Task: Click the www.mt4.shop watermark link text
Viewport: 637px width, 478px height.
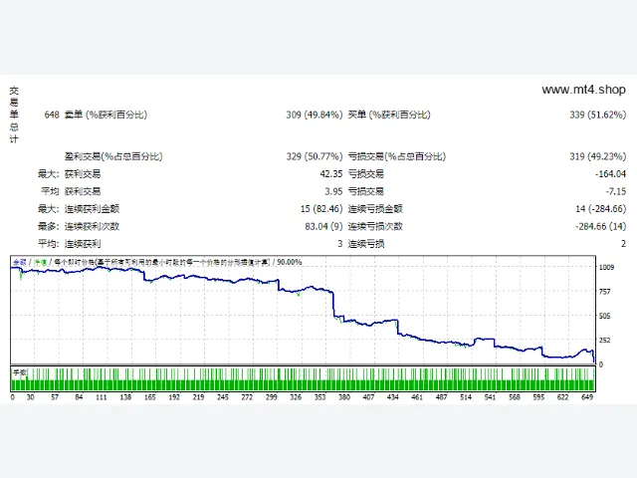Action: 583,90
